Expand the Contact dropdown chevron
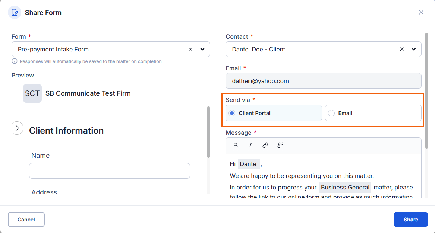The height and width of the screenshot is (233, 435). pyautogui.click(x=414, y=49)
